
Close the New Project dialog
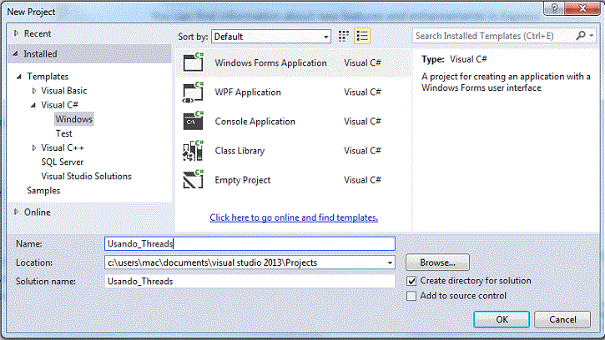point(582,8)
